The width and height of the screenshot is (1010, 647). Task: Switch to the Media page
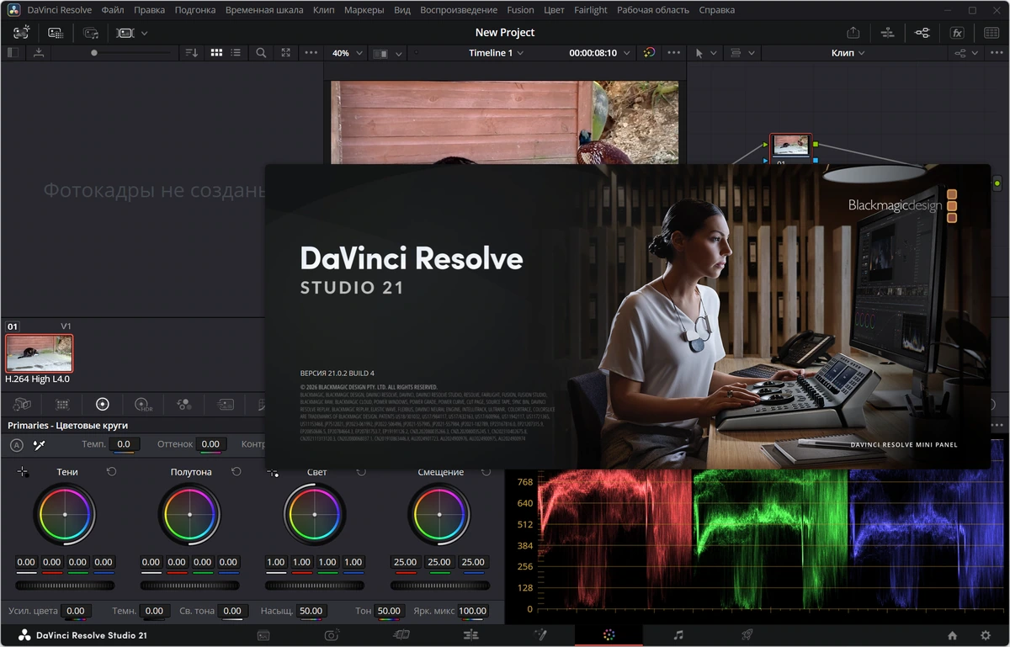click(263, 635)
